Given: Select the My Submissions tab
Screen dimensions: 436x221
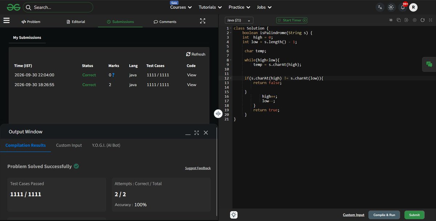Looking at the screenshot, I should 27,37.
